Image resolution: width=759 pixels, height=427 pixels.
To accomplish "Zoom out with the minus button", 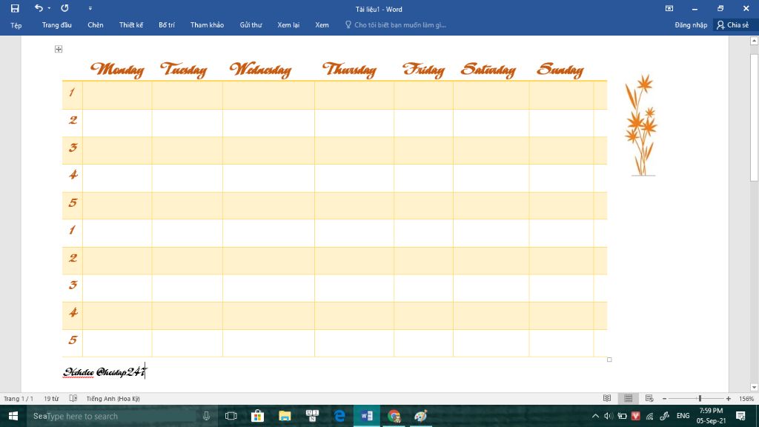I will tap(665, 399).
